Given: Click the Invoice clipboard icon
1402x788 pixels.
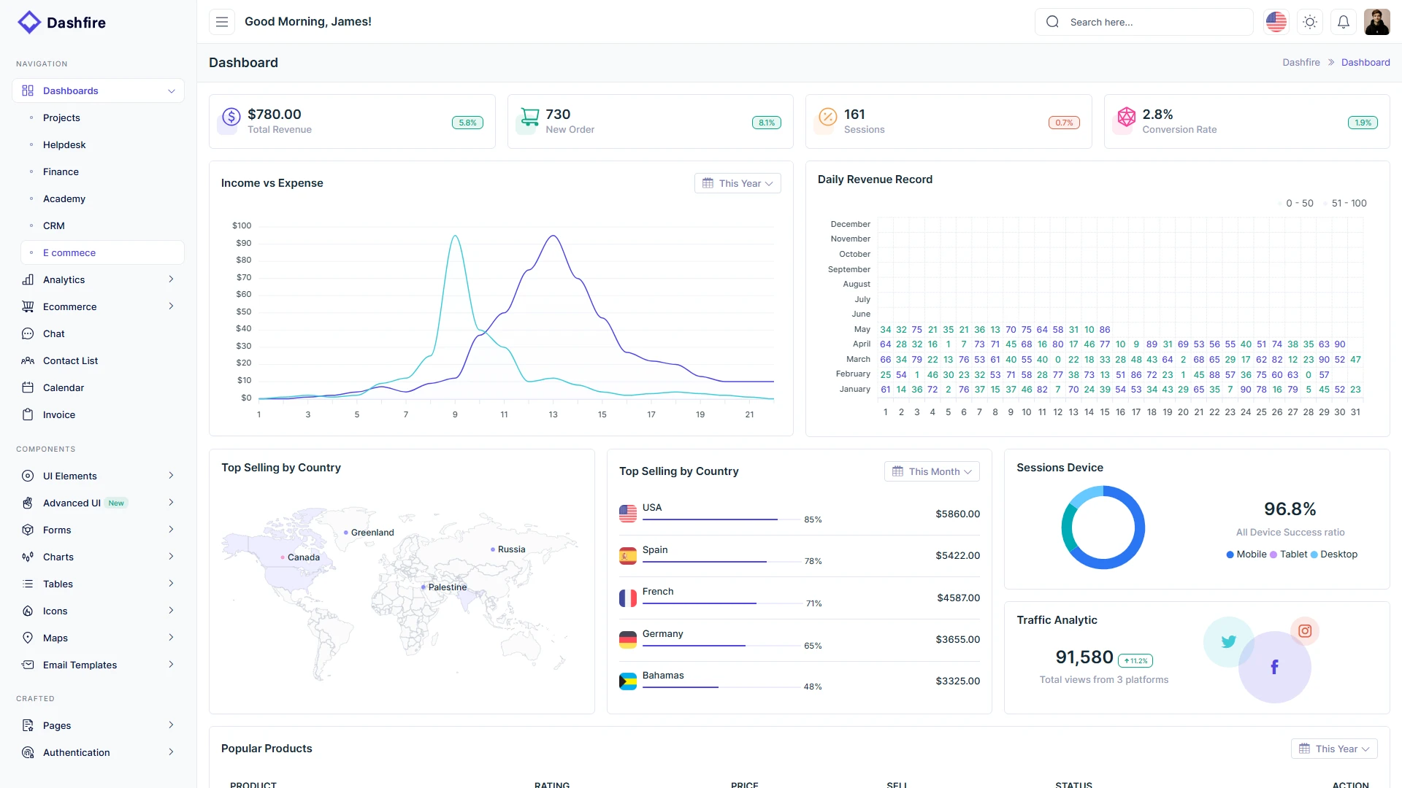Looking at the screenshot, I should (28, 414).
